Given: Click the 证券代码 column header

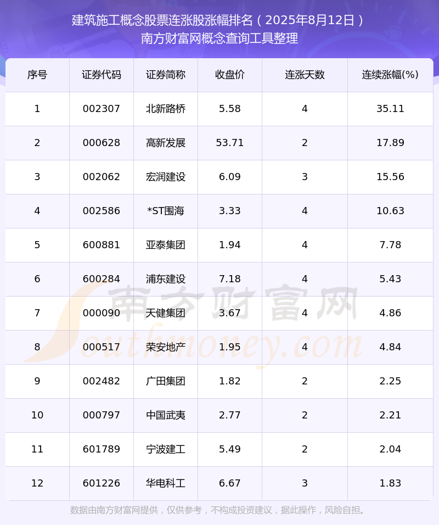Looking at the screenshot, I should (102, 75).
